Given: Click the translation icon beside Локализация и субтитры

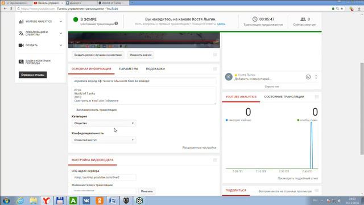Looking at the screenshot, I should 21,34.
